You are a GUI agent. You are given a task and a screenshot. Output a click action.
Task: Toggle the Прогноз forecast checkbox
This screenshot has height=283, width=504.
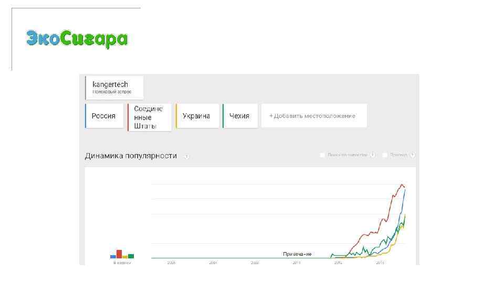point(385,155)
